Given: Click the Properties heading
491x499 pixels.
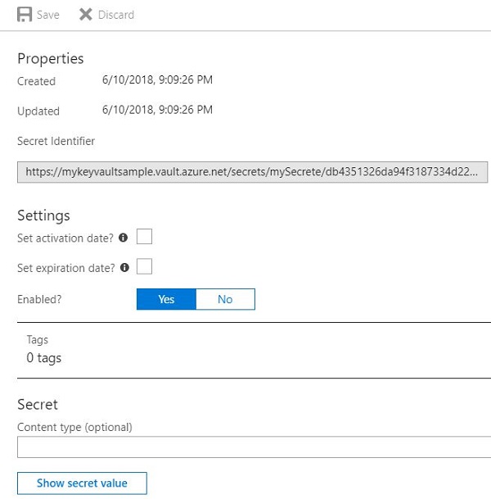Looking at the screenshot, I should 51,58.
